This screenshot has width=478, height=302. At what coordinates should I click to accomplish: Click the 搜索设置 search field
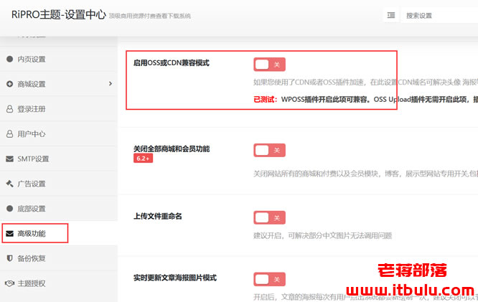[x=439, y=15]
